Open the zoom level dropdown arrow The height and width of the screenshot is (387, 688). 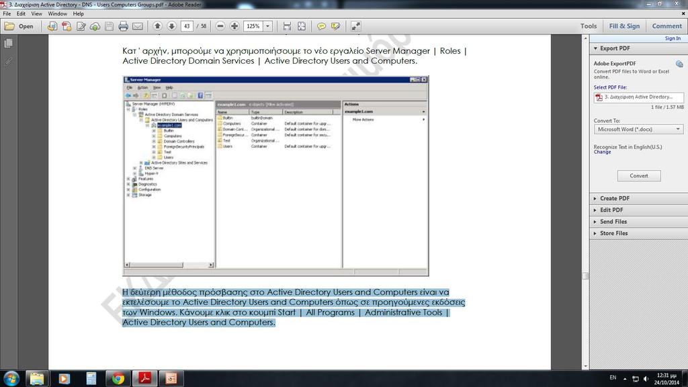coord(267,26)
